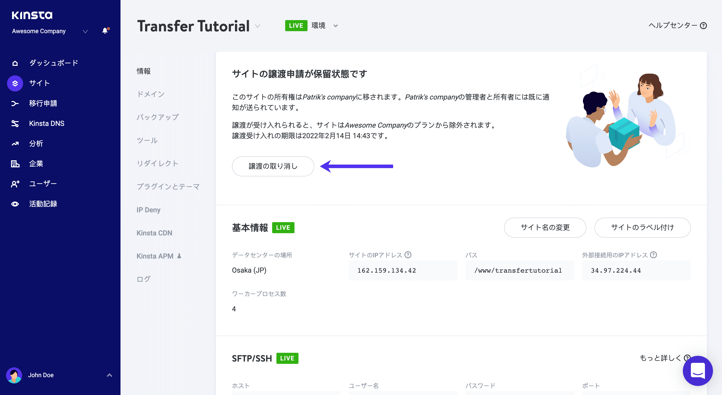Click サイトの譲渡申請が保留状態です heading
Screen dimensions: 722x395
[299, 74]
